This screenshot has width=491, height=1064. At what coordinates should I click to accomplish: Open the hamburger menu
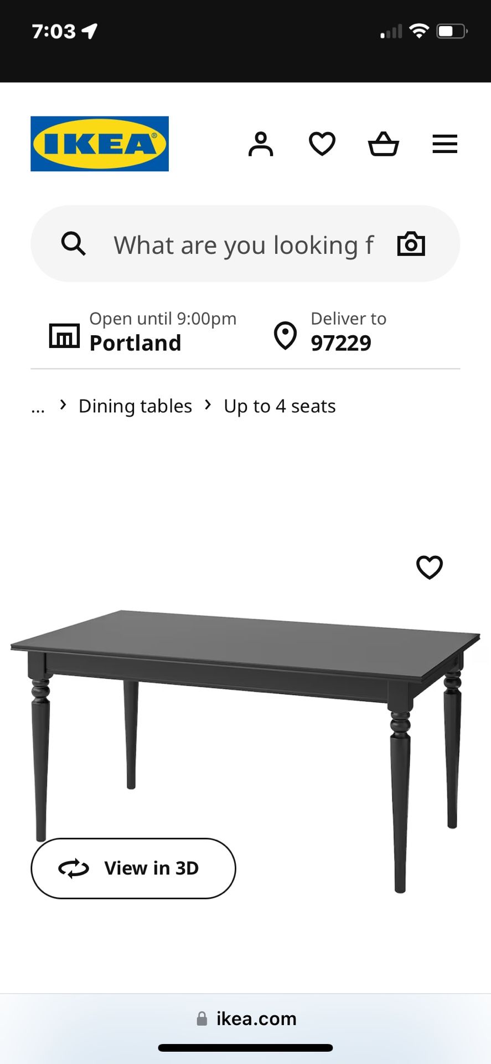point(445,144)
